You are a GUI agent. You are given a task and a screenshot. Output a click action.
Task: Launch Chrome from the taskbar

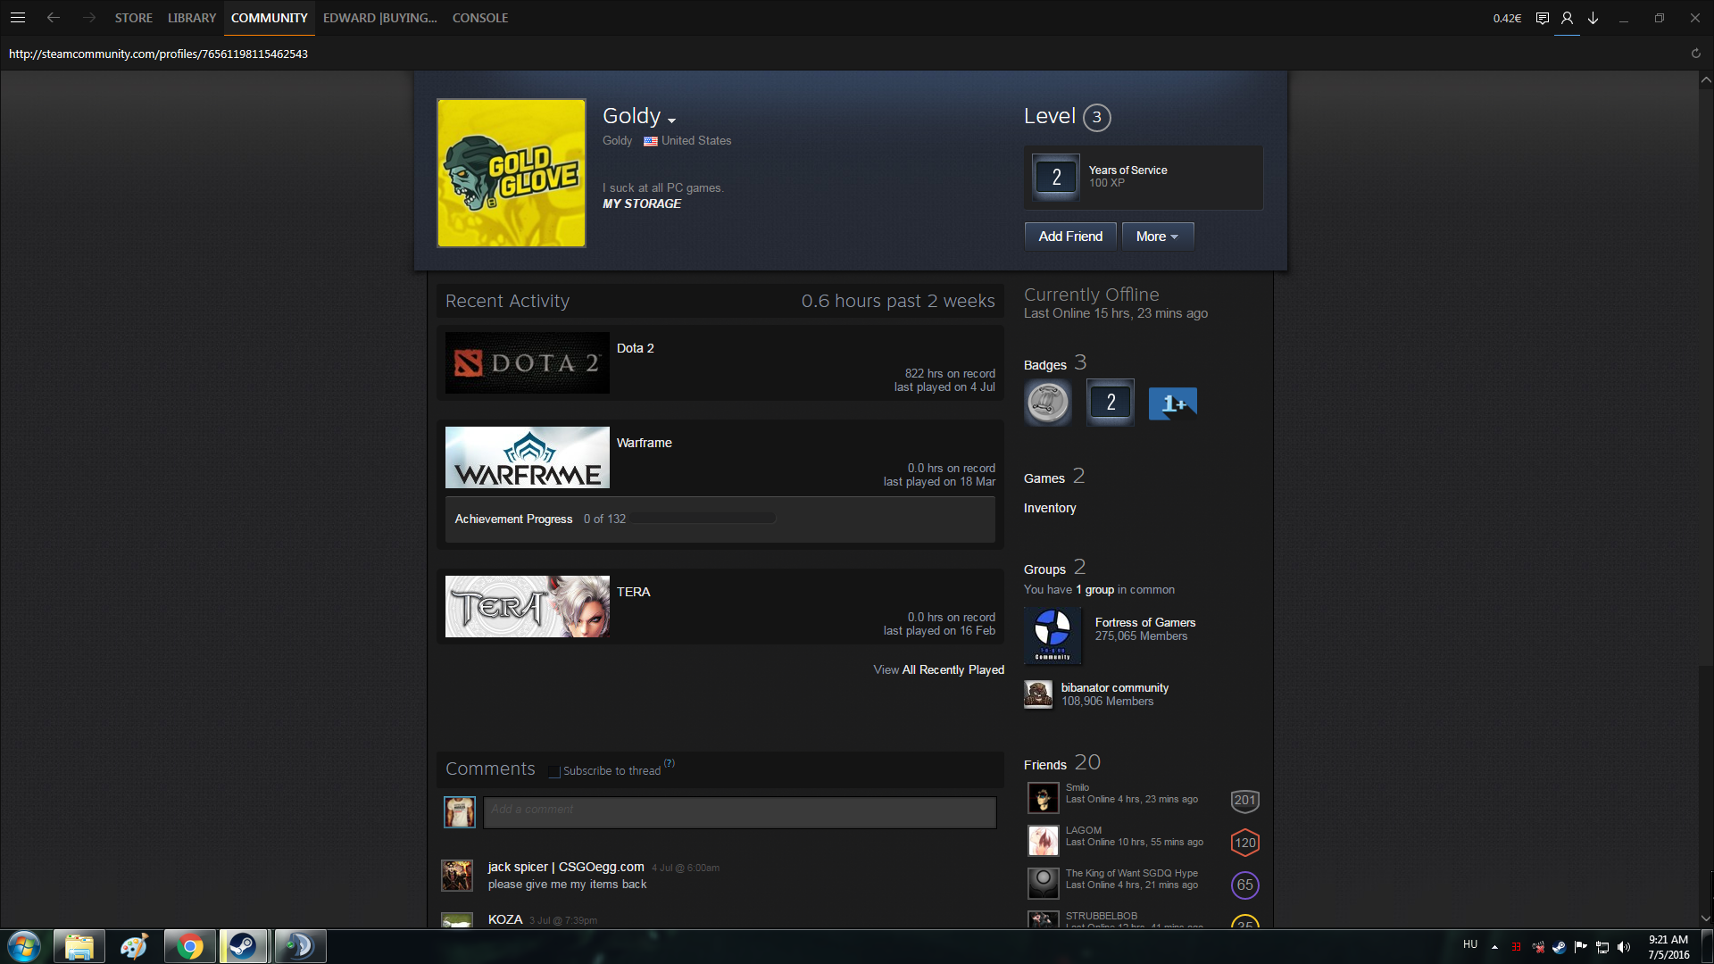(189, 946)
